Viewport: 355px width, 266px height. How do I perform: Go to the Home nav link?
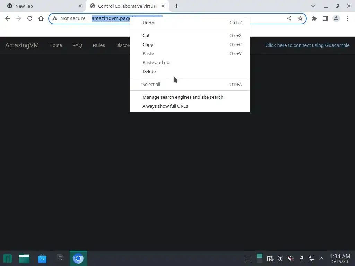56,45
